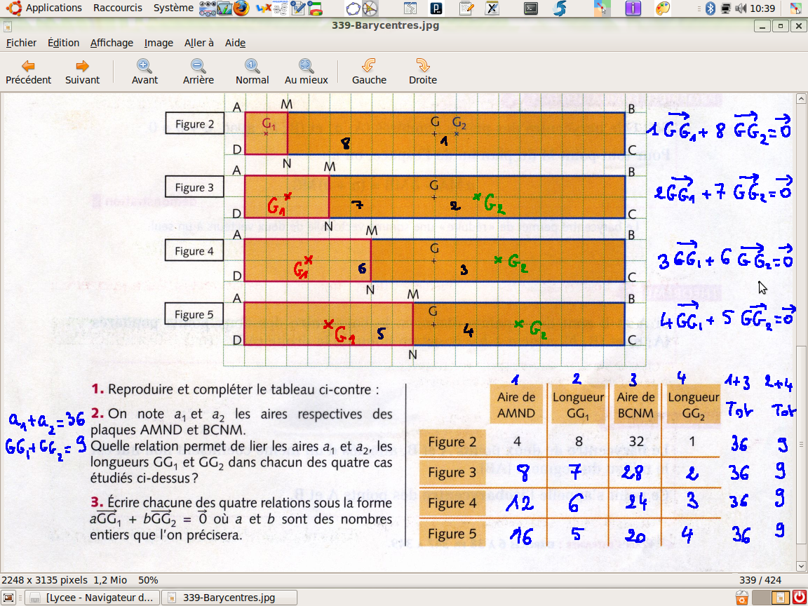The width and height of the screenshot is (808, 606).
Task: Switch to Lycee - Navigateur taskbar window
Action: coord(92,598)
